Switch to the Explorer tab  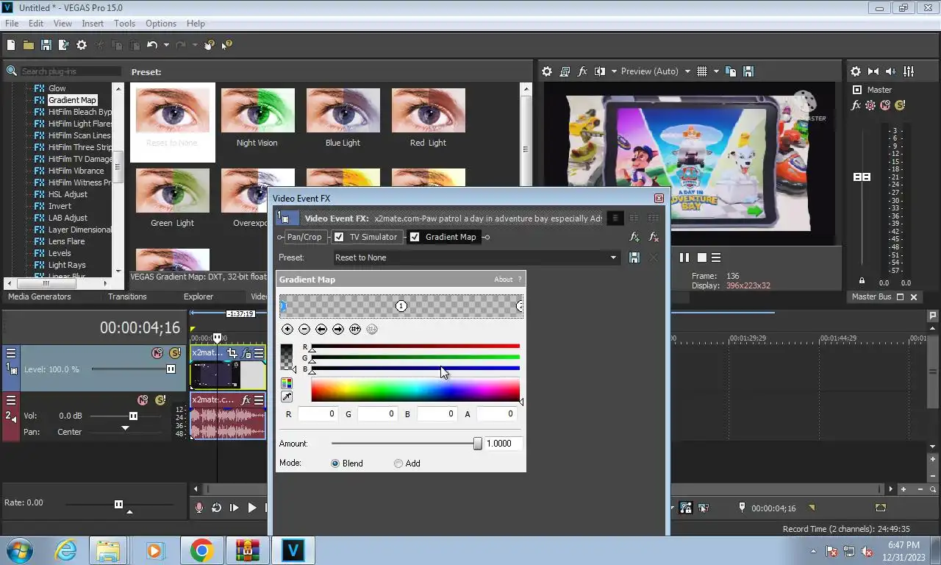(198, 296)
